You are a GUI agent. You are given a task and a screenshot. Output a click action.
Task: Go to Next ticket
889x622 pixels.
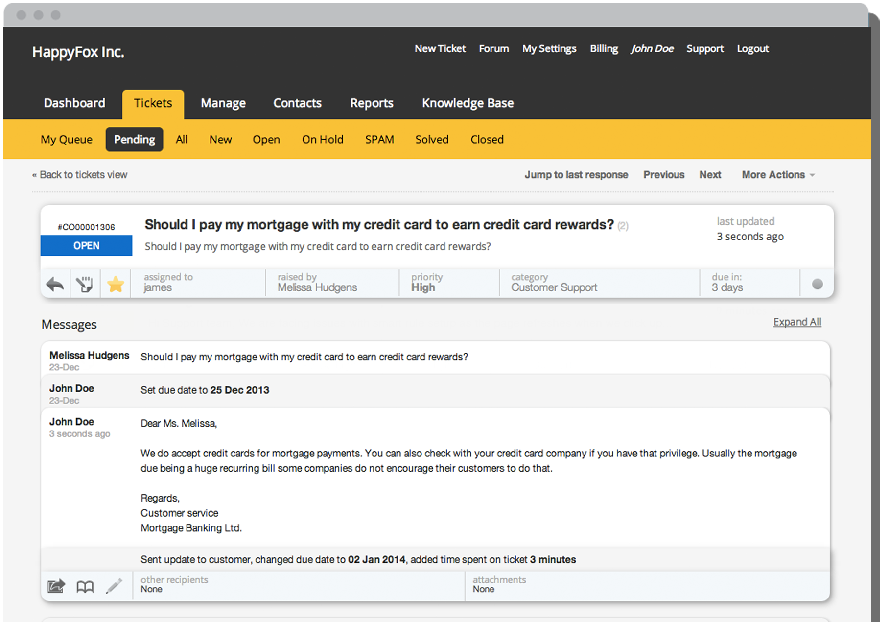click(x=710, y=175)
